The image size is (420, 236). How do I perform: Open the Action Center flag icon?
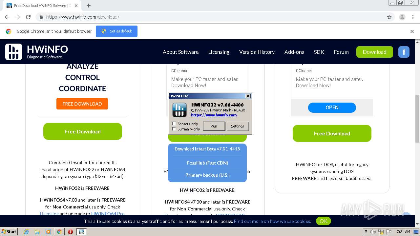tap(389, 232)
